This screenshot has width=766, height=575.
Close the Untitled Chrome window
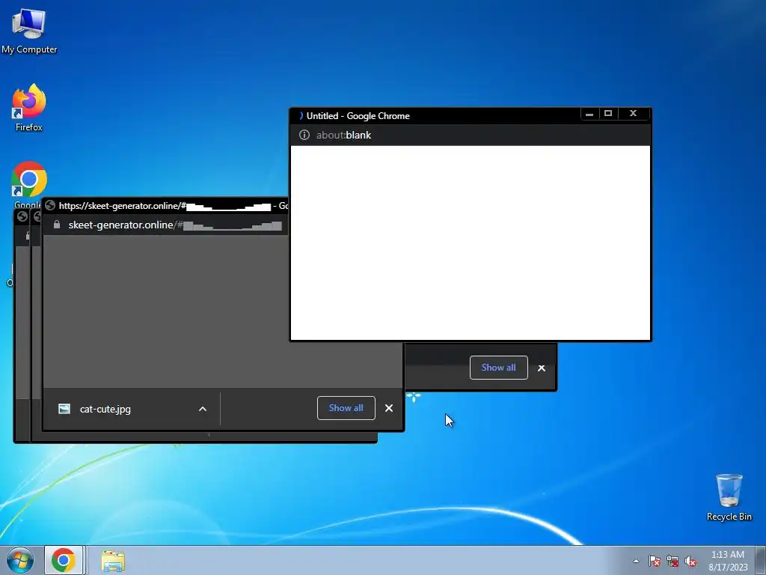tap(633, 114)
